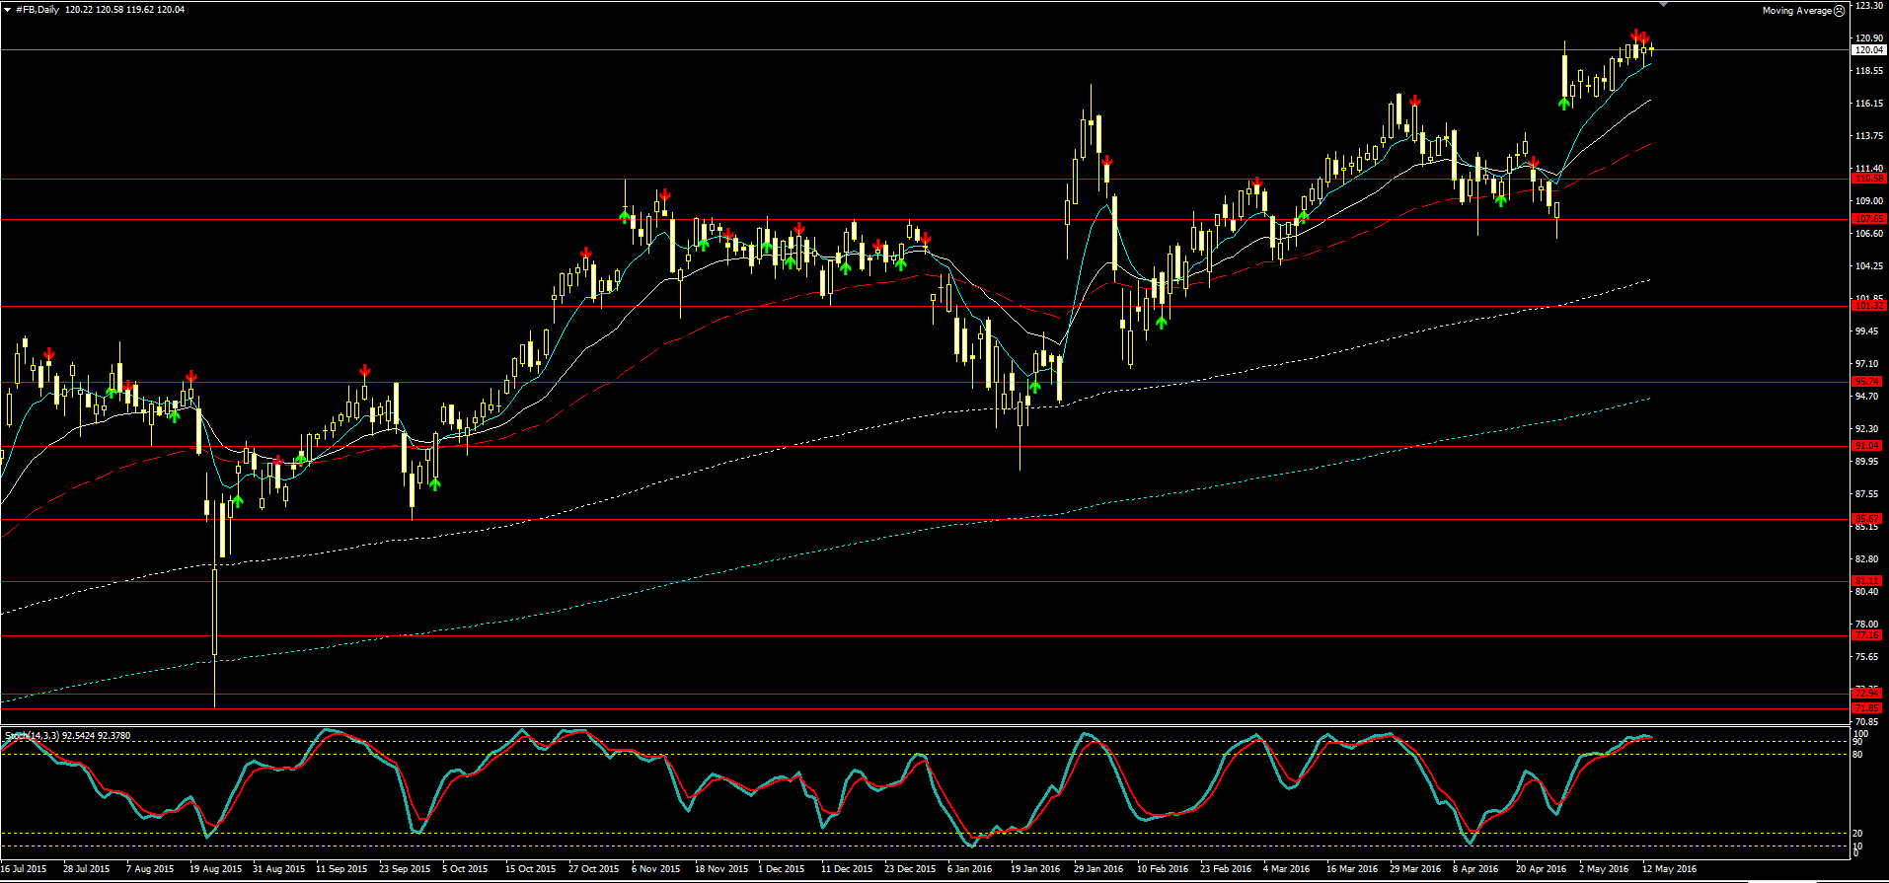The width and height of the screenshot is (1889, 883).
Task: Click the green buy arrow near 19 Jan 2016 low
Action: [1034, 387]
